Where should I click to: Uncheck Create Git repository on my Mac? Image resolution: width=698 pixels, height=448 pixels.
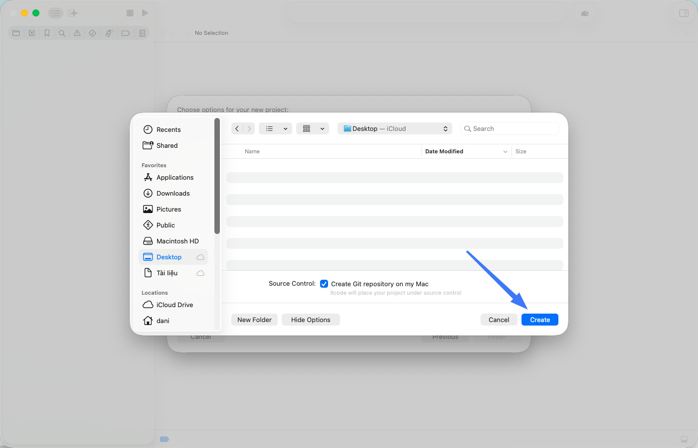coord(324,284)
